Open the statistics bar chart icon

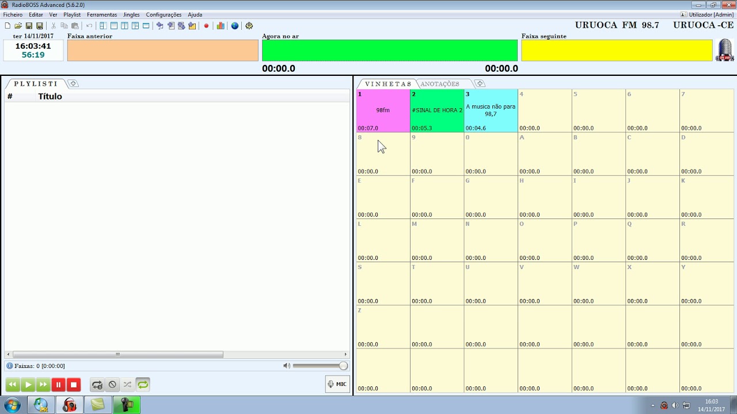(221, 26)
